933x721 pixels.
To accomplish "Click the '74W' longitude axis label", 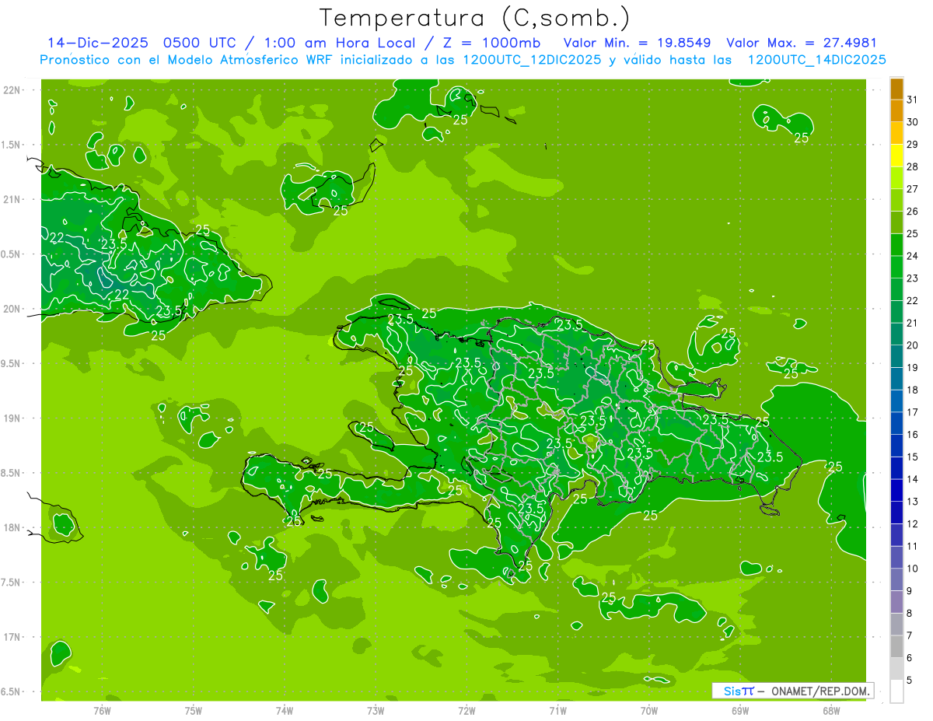I will click(285, 710).
